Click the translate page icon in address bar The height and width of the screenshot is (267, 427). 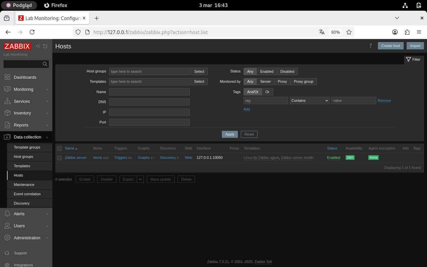(x=322, y=32)
